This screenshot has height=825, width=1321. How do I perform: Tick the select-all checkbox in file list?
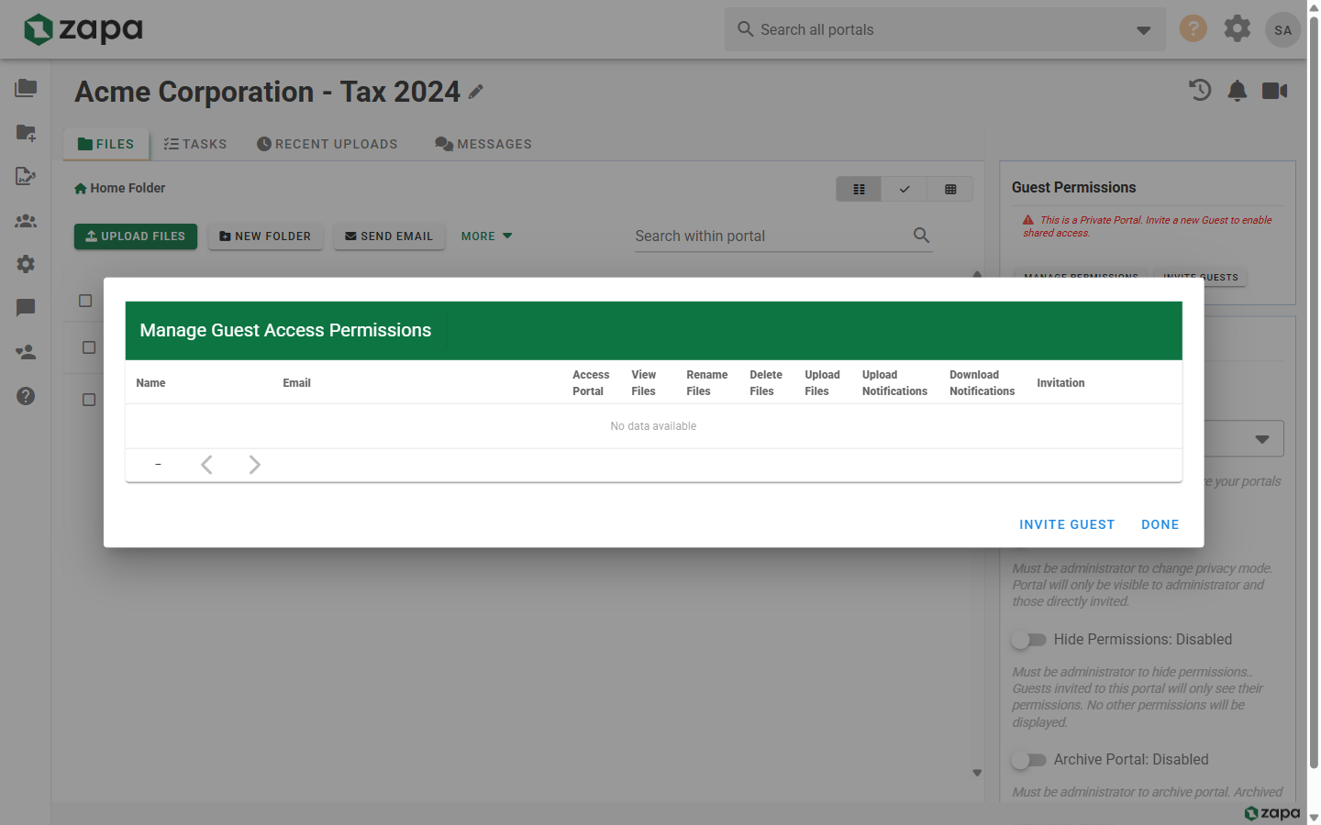tap(85, 301)
